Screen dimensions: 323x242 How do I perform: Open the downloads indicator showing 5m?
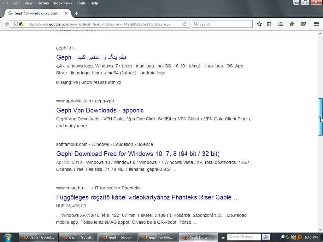(x=280, y=24)
